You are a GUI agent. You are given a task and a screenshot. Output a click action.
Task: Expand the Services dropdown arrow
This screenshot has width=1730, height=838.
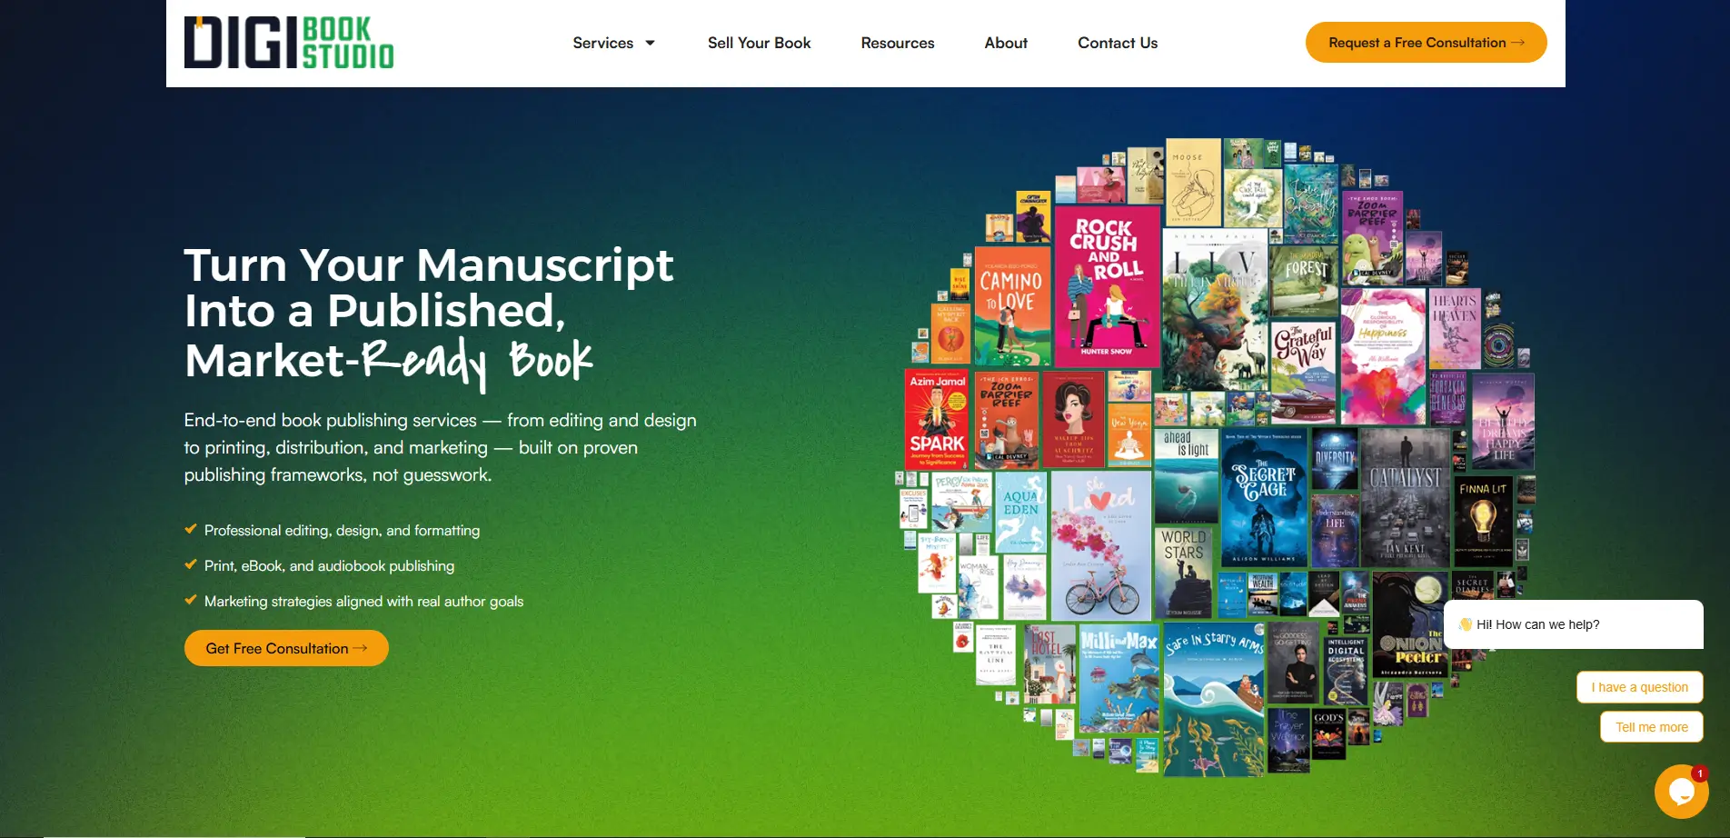(650, 43)
